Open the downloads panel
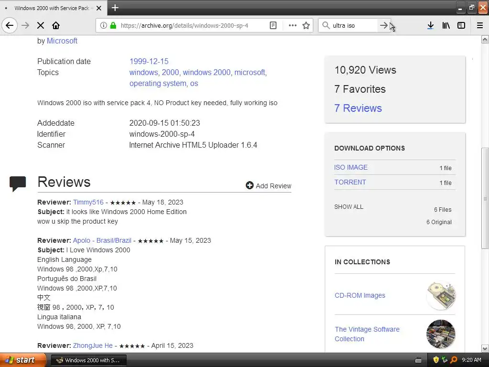This screenshot has width=489, height=367. point(430,25)
